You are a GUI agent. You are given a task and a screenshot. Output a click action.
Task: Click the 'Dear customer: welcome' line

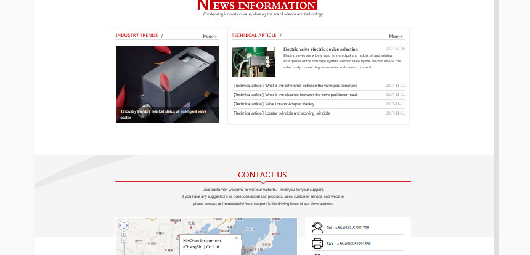(x=263, y=190)
